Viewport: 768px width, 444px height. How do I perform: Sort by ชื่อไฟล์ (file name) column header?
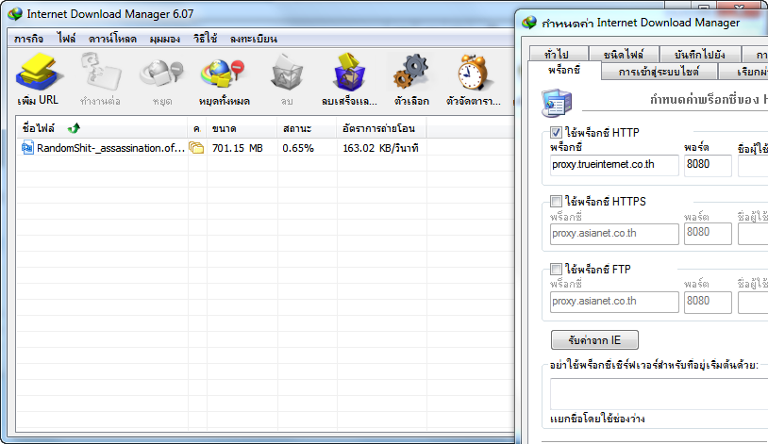pyautogui.click(x=102, y=128)
